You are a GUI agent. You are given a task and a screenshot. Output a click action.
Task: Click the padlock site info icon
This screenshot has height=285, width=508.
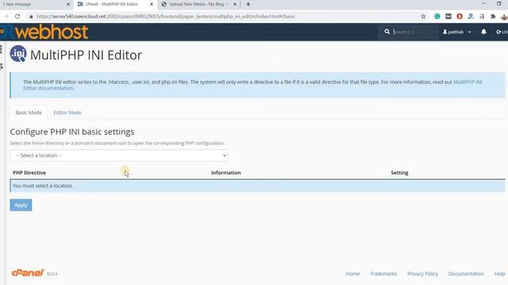31,16
